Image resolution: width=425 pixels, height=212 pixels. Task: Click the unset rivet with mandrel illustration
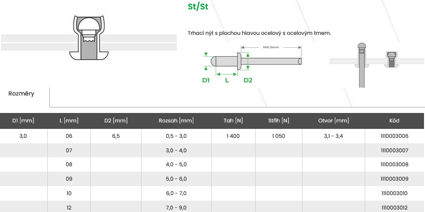(362, 65)
